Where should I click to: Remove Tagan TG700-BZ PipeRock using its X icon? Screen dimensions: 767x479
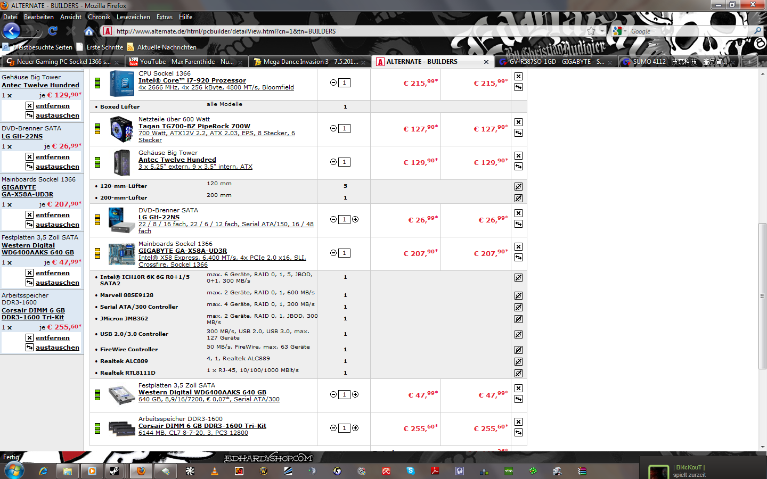click(518, 122)
